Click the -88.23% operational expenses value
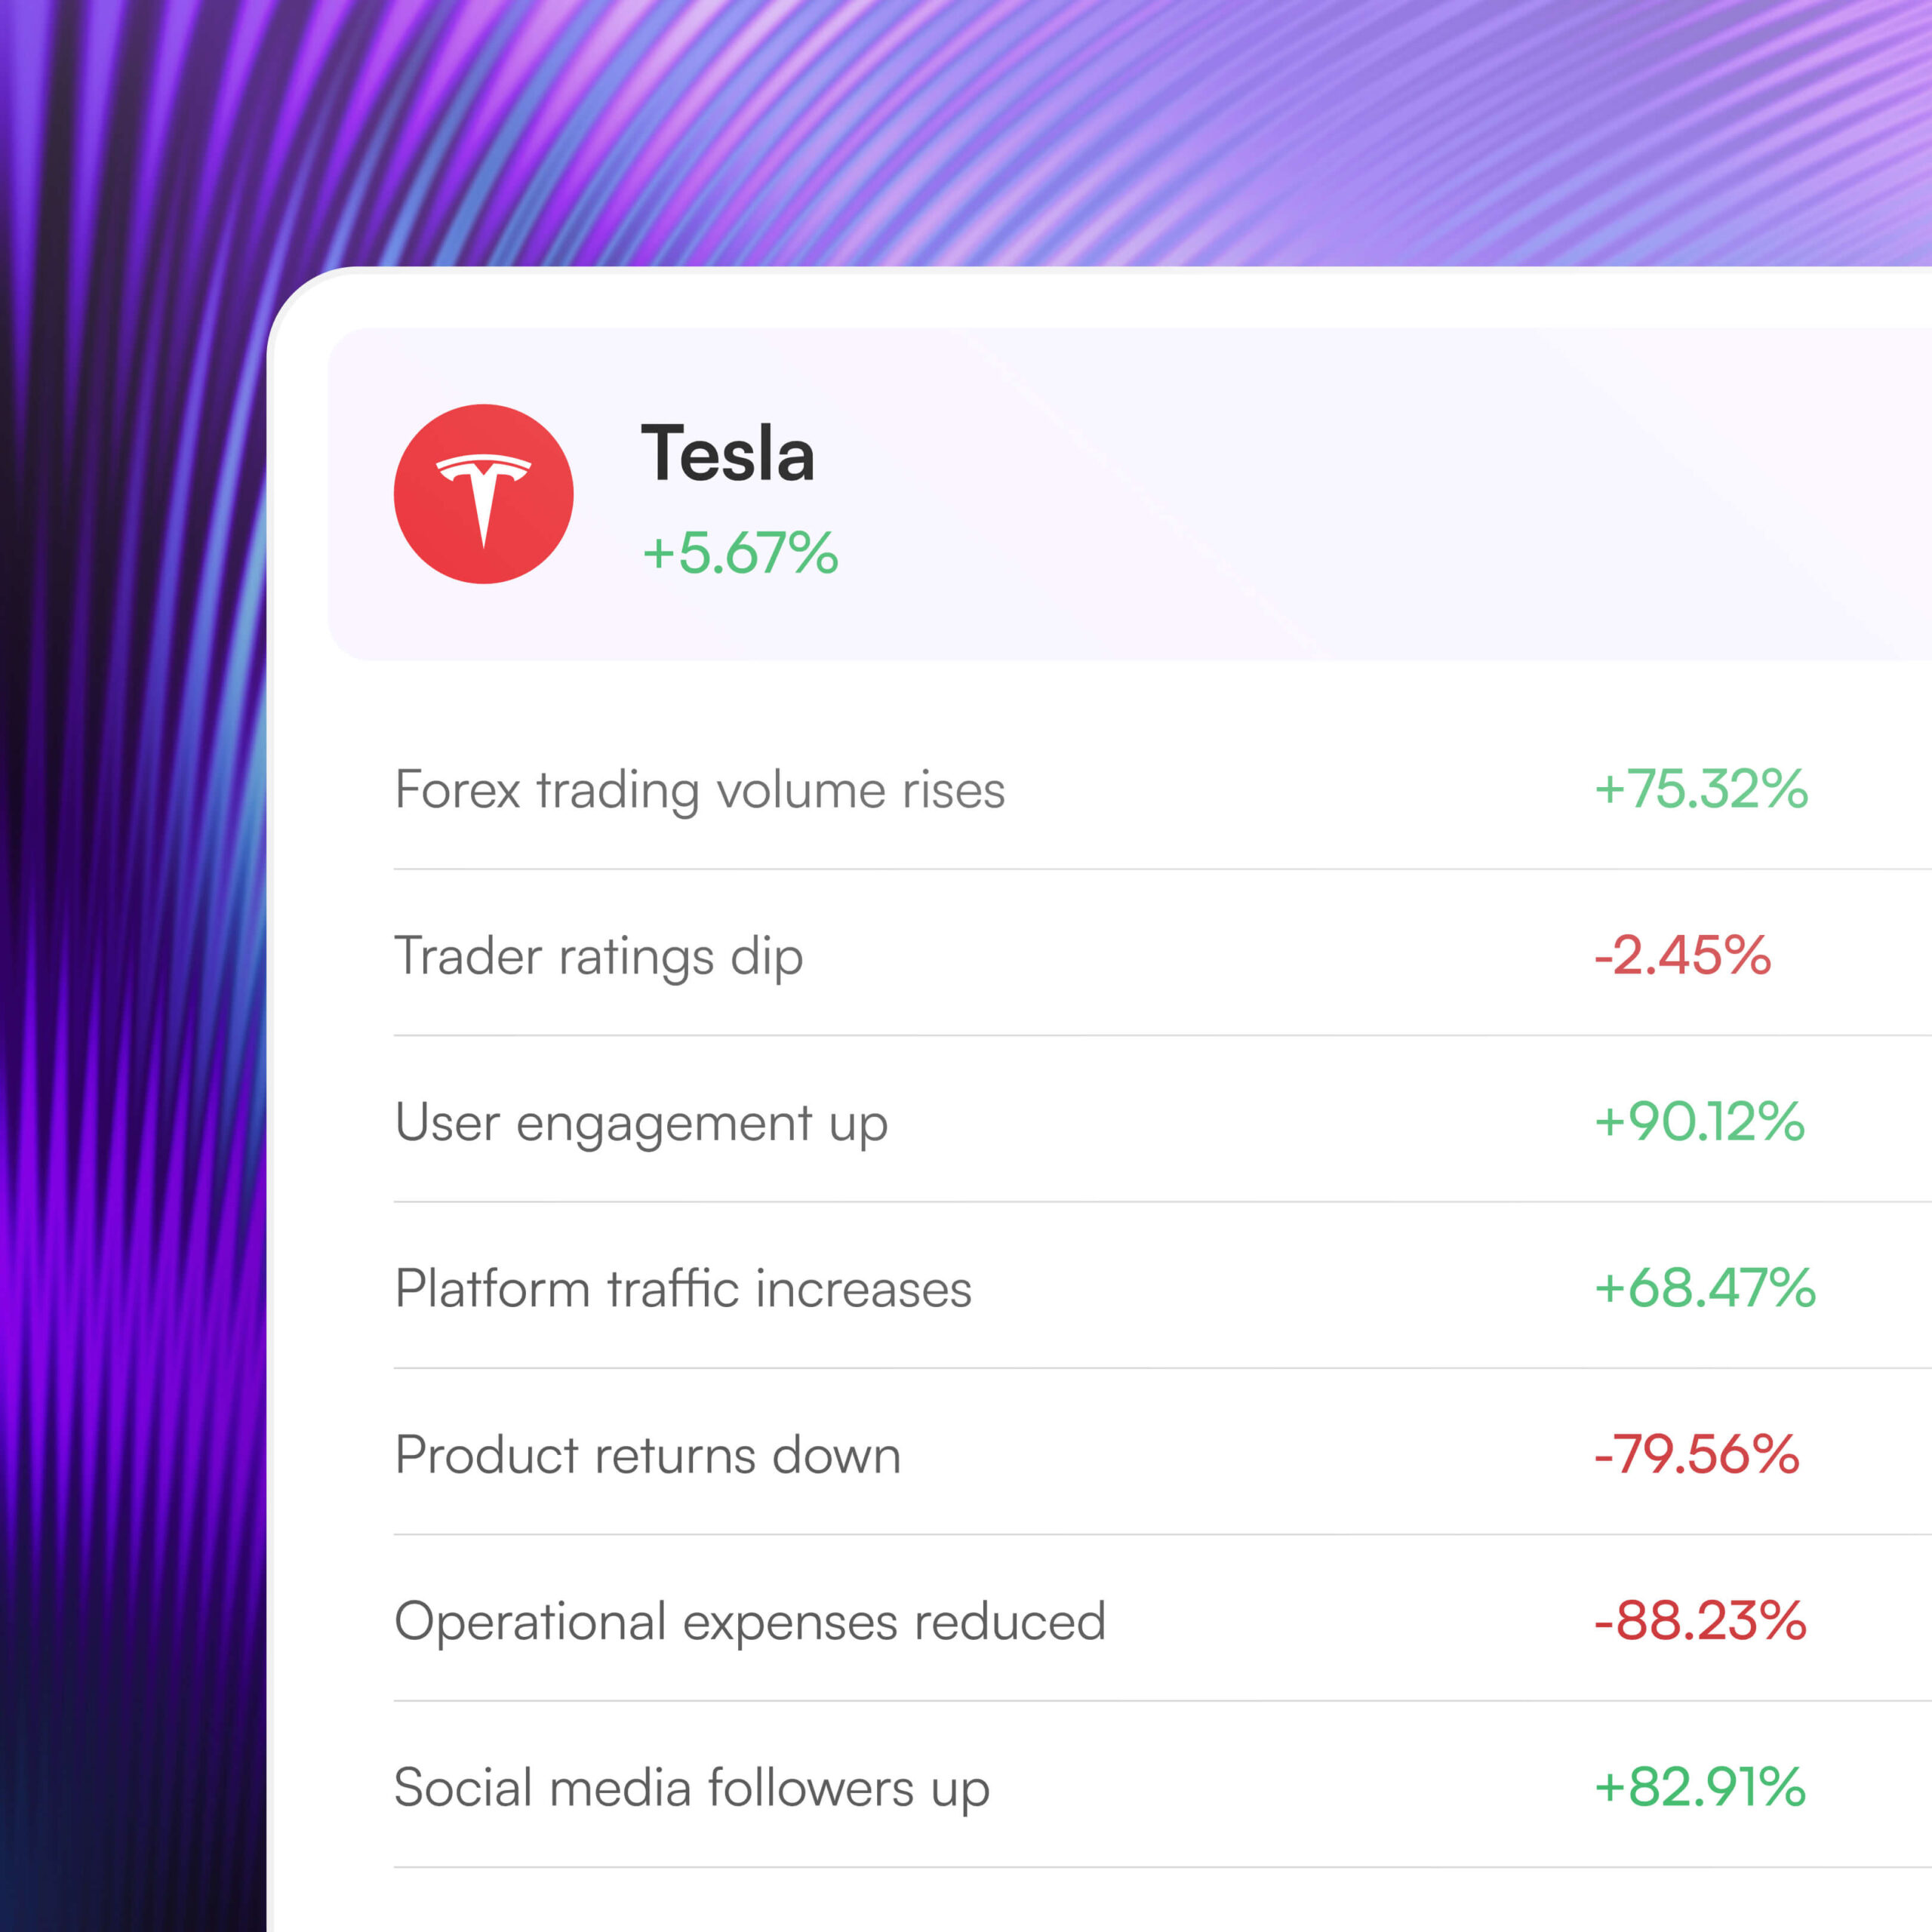The image size is (1932, 1932). (x=1700, y=1620)
